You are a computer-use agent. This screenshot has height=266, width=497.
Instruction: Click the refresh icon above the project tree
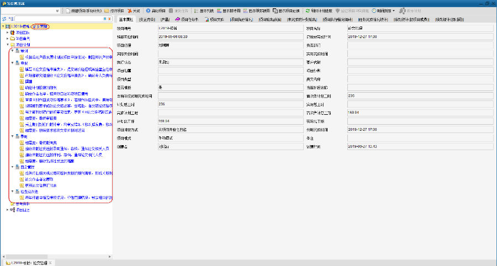pos(4,19)
